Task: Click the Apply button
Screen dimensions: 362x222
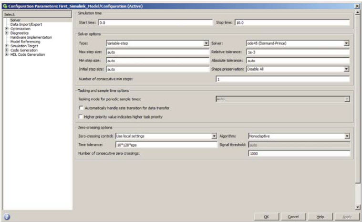Action: point(347,217)
